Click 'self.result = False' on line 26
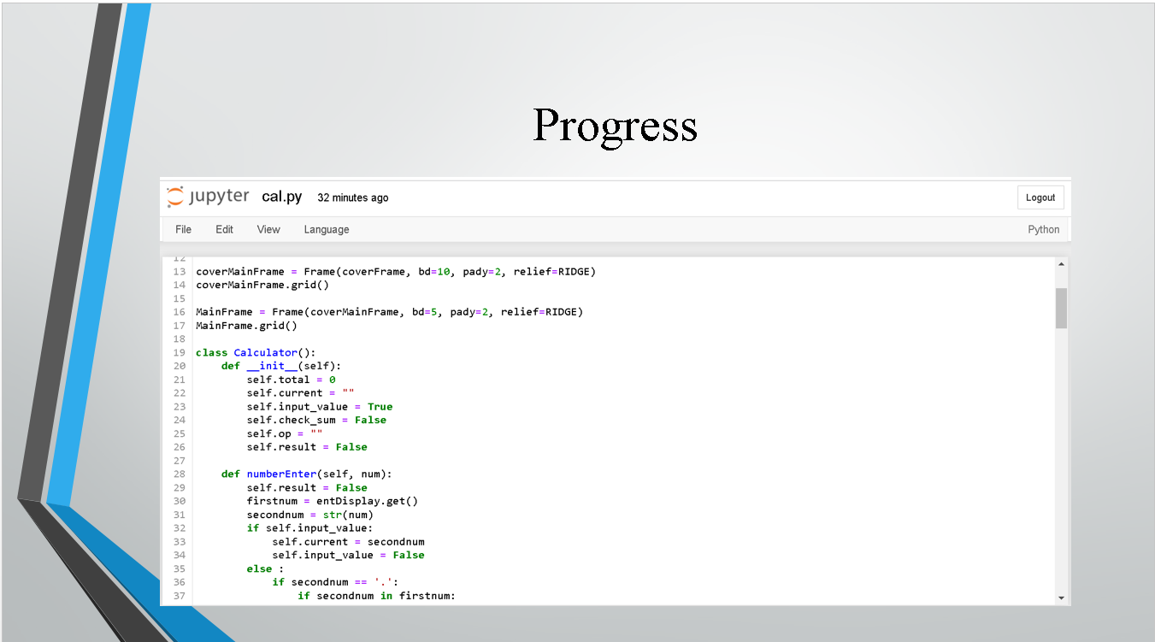The height and width of the screenshot is (642, 1155). click(x=307, y=447)
